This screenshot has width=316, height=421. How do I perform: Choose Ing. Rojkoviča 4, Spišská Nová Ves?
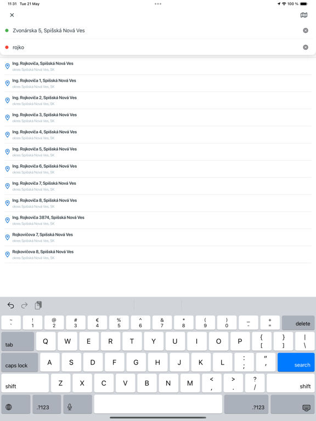(x=158, y=135)
